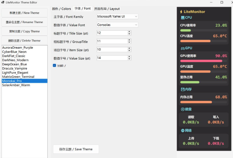Click the 41.0% VRAM value
Screen dimensions: 233x158
[x=221, y=77]
